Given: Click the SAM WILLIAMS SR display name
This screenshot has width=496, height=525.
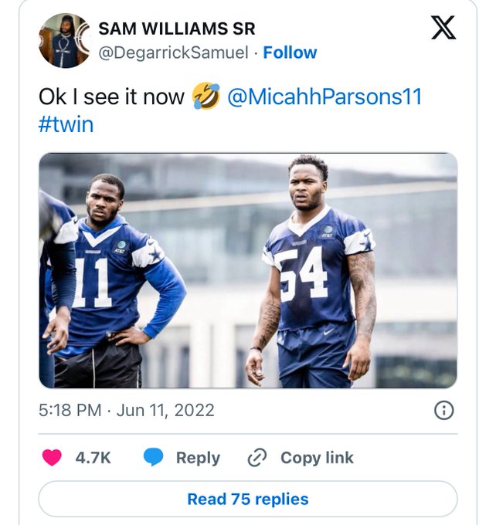Looking at the screenshot, I should pos(178,30).
